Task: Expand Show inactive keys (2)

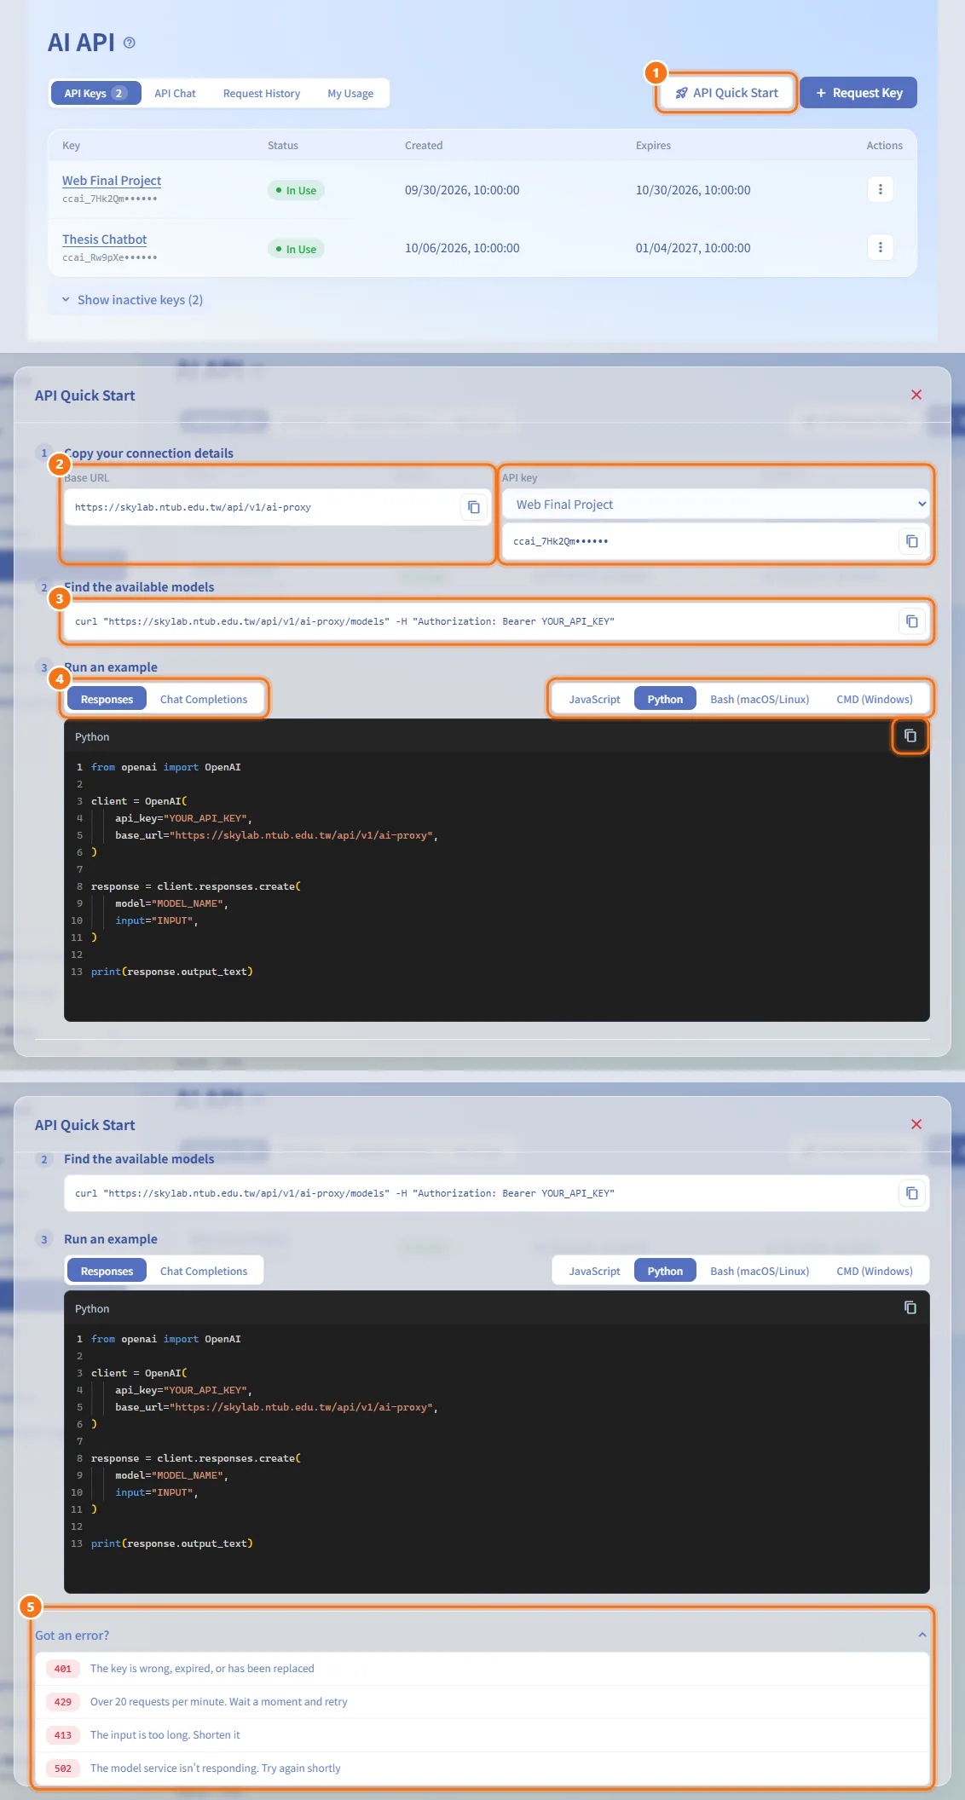Action: click(132, 300)
